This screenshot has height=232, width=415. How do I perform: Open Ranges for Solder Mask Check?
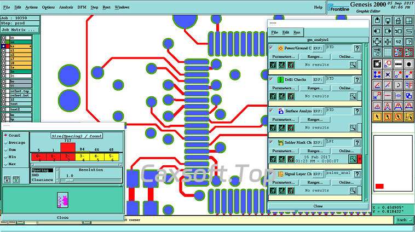pyautogui.click(x=314, y=150)
